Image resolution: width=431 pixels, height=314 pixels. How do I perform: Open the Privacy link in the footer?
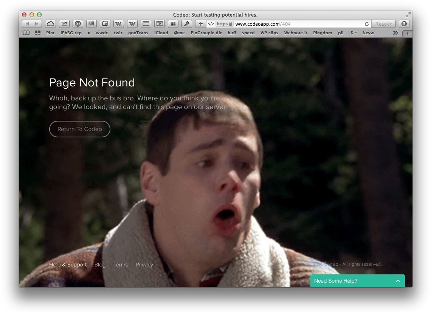pyautogui.click(x=144, y=265)
